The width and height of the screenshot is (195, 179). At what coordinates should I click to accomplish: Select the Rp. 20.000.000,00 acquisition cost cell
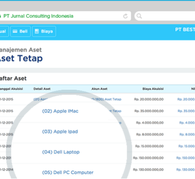pyautogui.click(x=149, y=99)
